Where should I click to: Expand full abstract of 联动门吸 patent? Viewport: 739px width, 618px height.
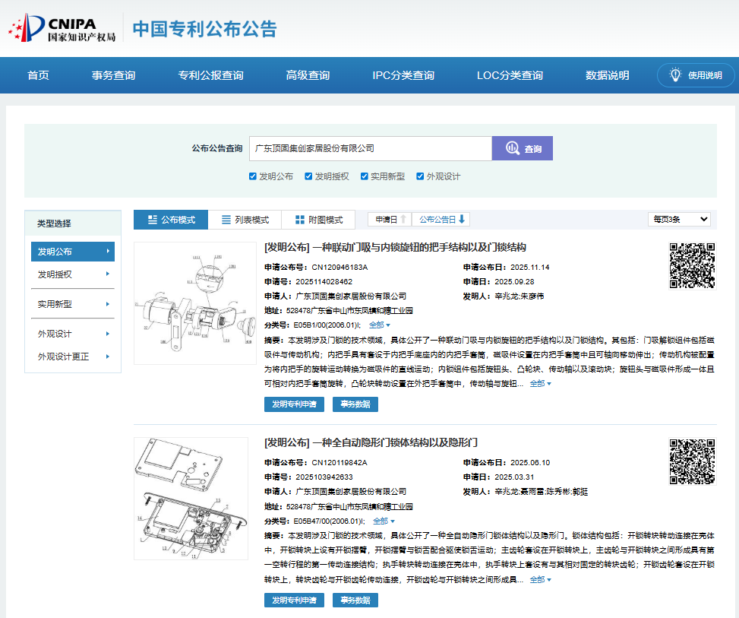[x=540, y=384]
